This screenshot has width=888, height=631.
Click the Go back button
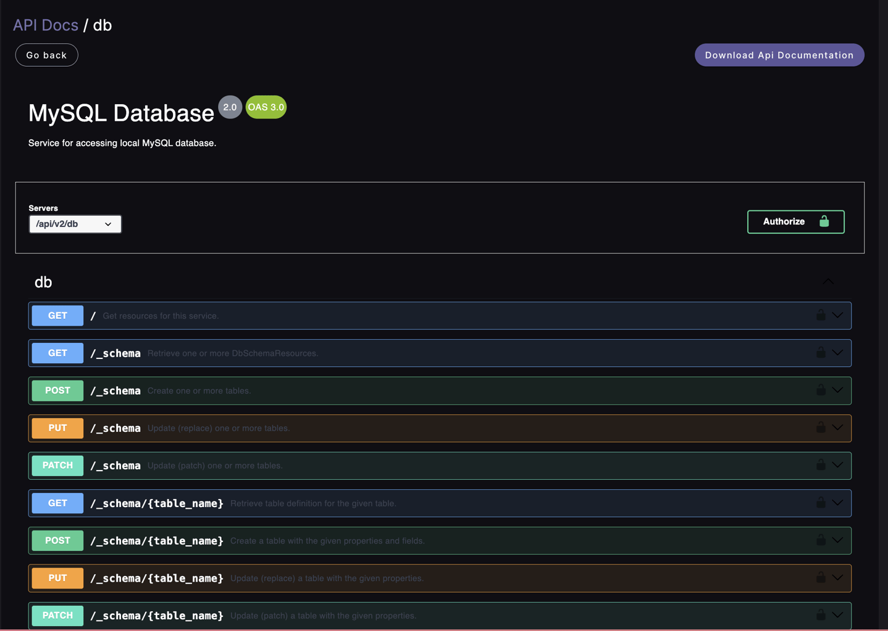tap(46, 55)
